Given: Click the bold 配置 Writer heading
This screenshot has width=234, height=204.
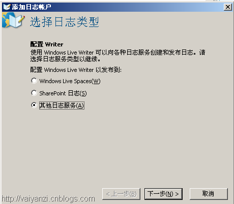Looking at the screenshot, I should pos(47,44).
